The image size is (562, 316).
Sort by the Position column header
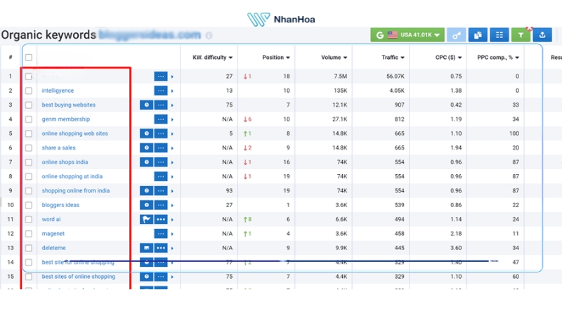click(276, 58)
